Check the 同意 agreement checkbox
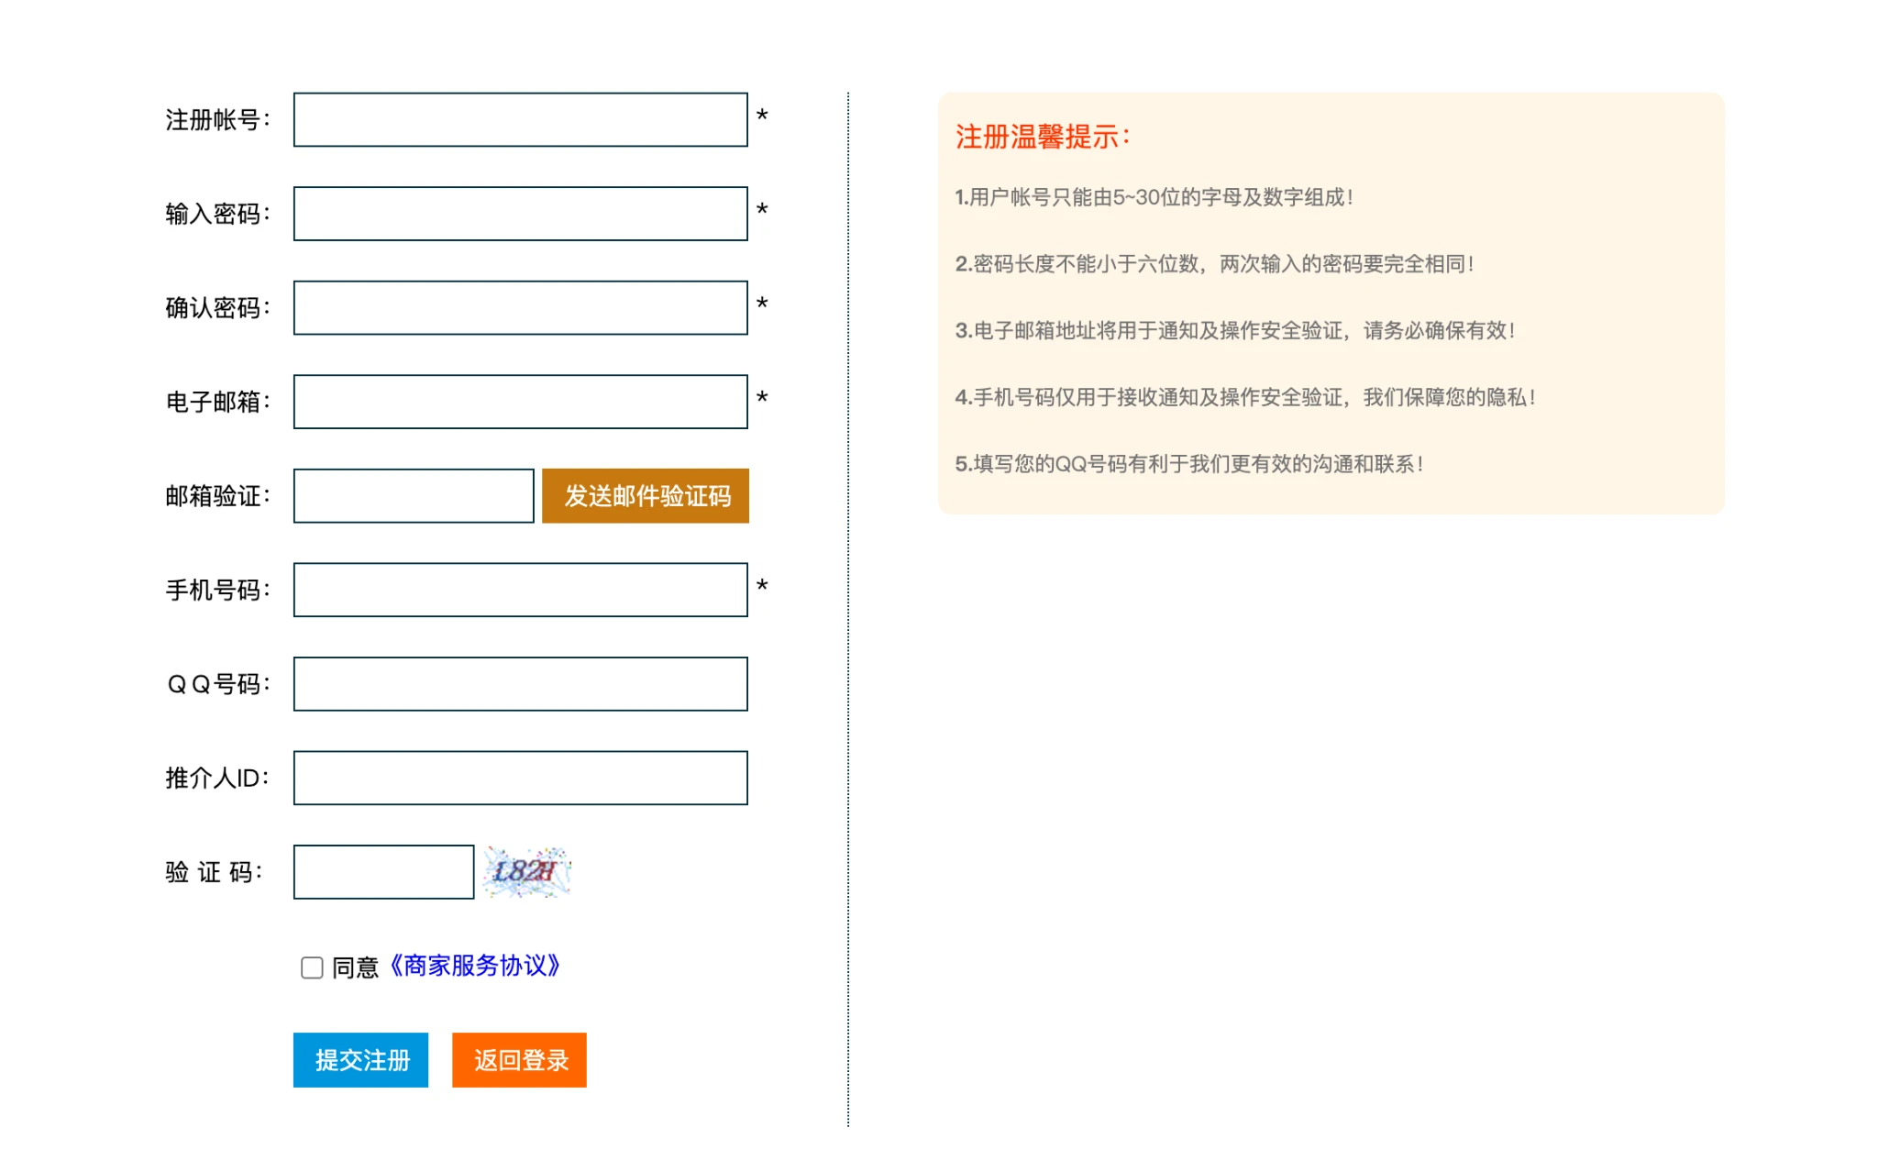The image size is (1878, 1161). pyautogui.click(x=312, y=967)
